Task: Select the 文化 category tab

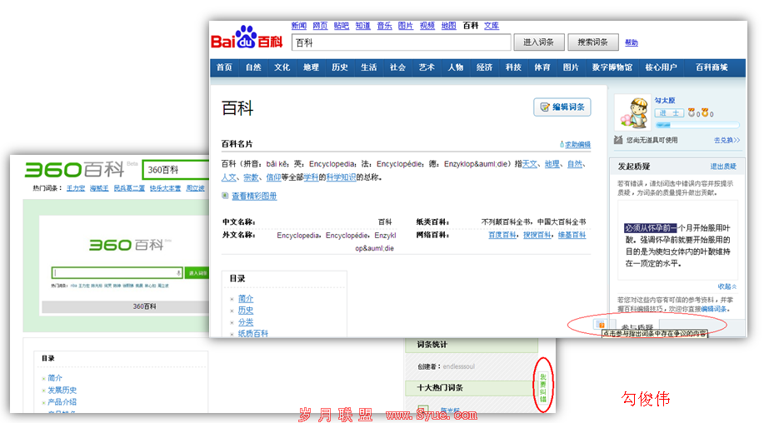Action: coord(282,67)
